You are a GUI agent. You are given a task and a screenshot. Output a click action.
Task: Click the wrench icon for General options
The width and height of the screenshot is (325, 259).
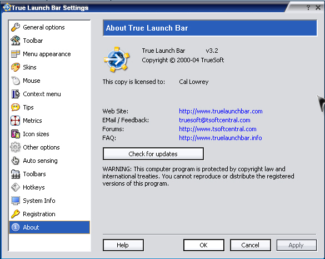click(x=16, y=27)
